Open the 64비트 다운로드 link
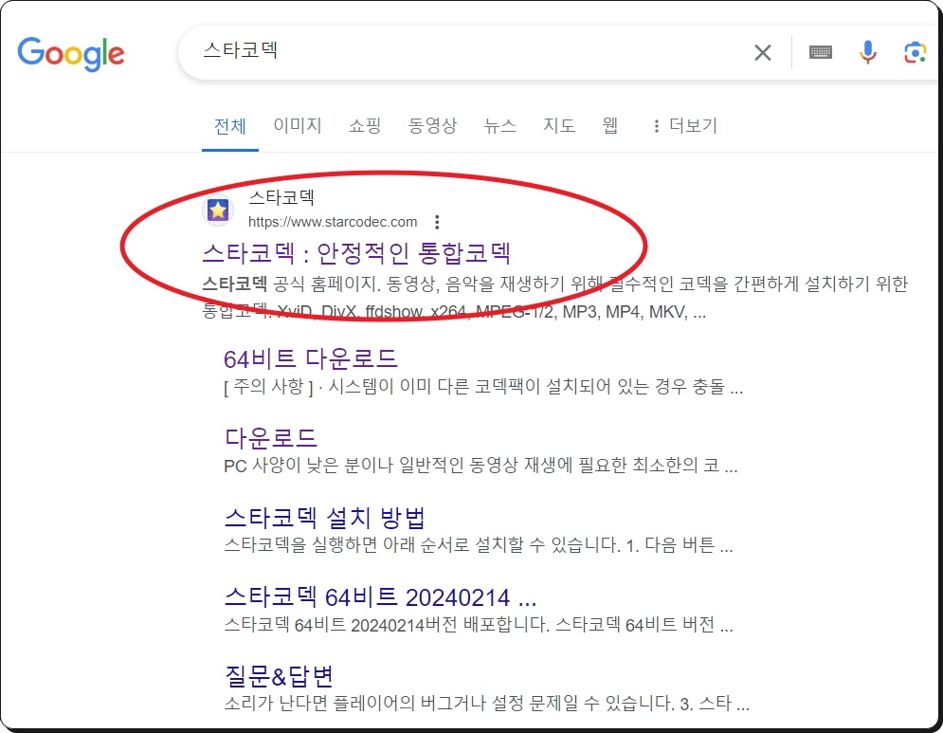The width and height of the screenshot is (943, 733). [310, 358]
